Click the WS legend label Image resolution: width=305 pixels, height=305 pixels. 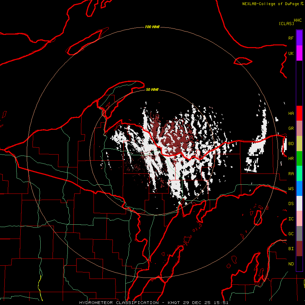point(291,188)
